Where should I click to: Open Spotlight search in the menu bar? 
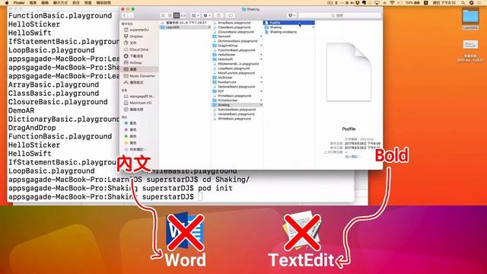coord(463,2)
